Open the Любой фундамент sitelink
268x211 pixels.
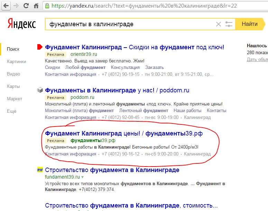pos(85,68)
